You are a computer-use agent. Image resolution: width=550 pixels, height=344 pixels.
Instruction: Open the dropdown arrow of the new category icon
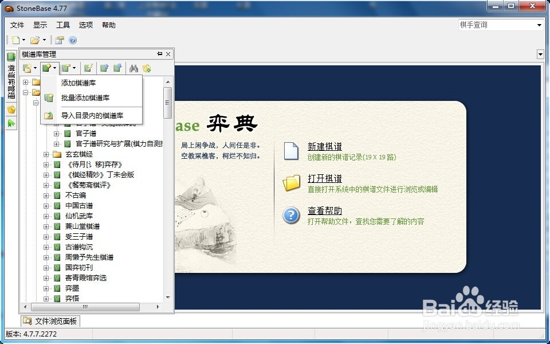35,68
